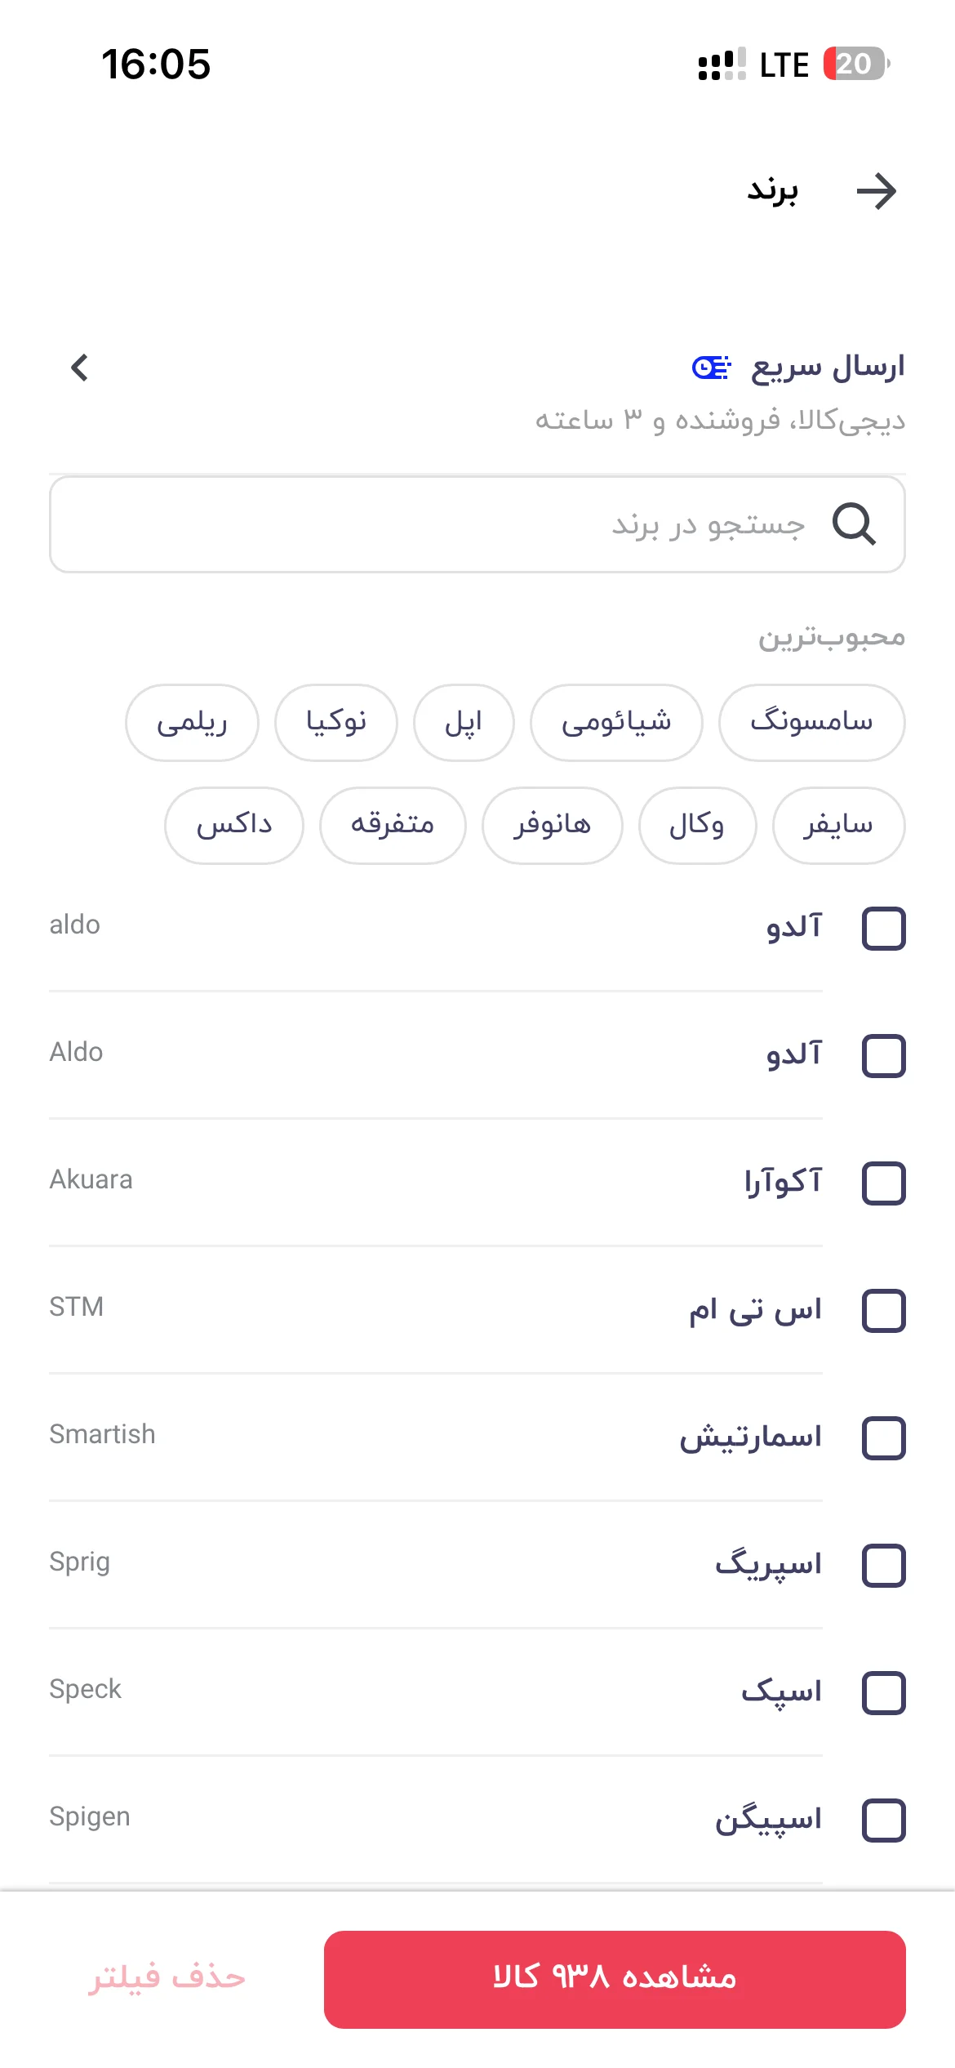955x2068 pixels.
Task: Click the red مشاهده ۹۳۸ کالا button
Action: click(615, 1979)
